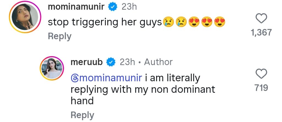Viewport: 282px width, 122px height.
Task: Click the Author label on meruub's reply
Action: (158, 62)
